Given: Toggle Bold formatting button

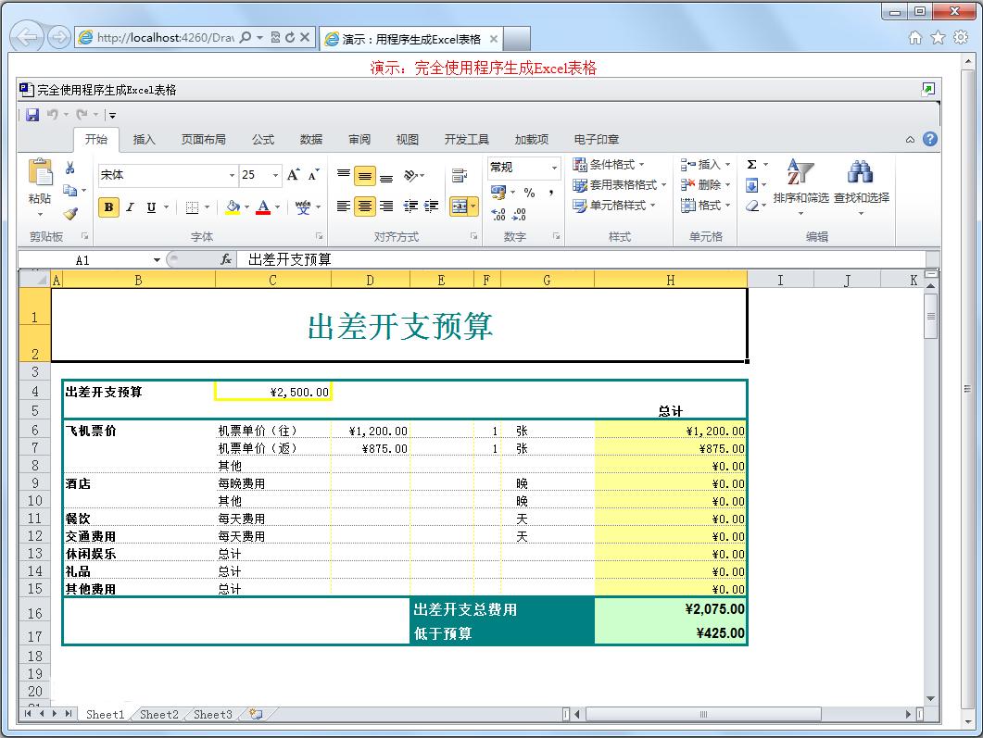Looking at the screenshot, I should [x=109, y=207].
